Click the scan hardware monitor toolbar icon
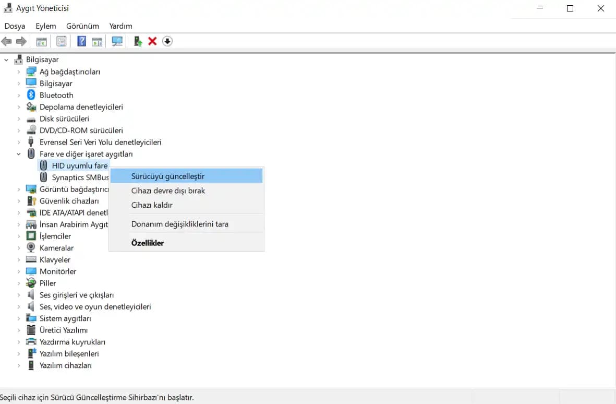This screenshot has width=616, height=404. click(x=117, y=41)
